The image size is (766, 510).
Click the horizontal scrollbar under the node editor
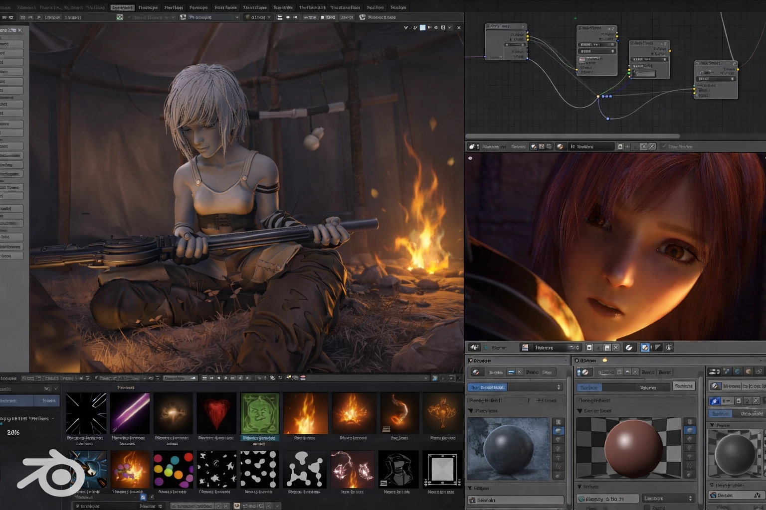572,136
